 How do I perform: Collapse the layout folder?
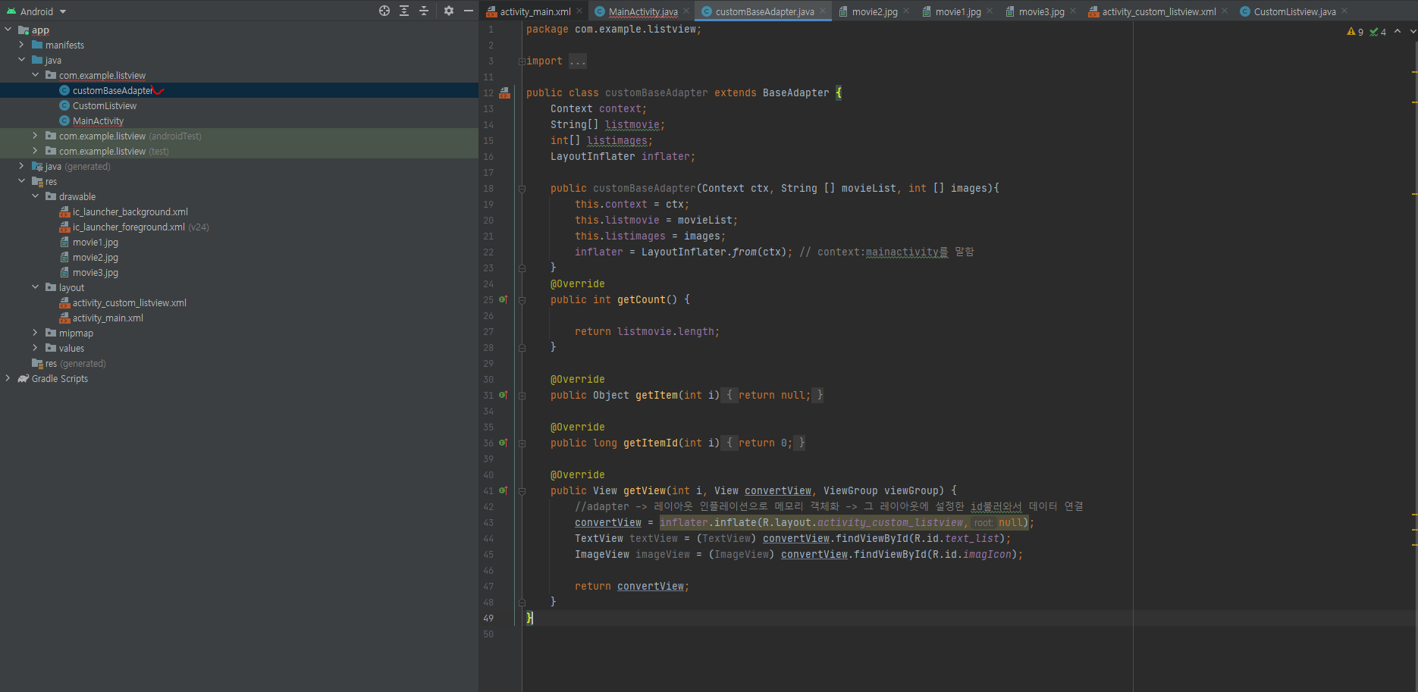(35, 287)
